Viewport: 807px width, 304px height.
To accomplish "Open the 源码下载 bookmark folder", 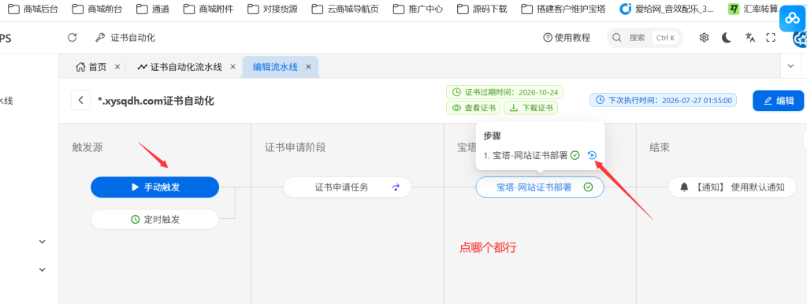I will (x=482, y=9).
